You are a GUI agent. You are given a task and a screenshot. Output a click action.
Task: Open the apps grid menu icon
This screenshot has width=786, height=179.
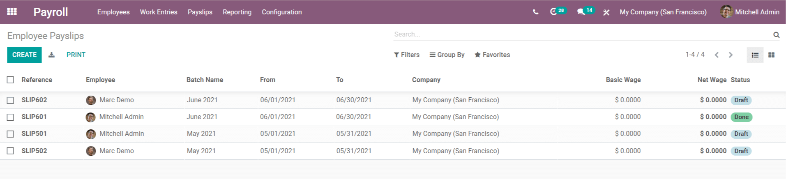[x=12, y=11]
